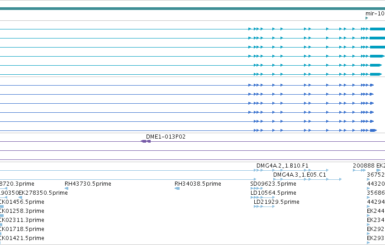This screenshot has height=245, width=385.
Task: Click the block glyph under CK01258.3prime
Action: pos(2,216)
